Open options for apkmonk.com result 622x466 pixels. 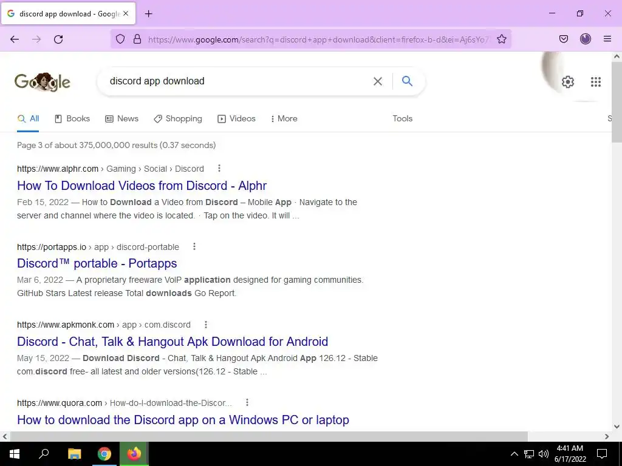click(x=205, y=325)
